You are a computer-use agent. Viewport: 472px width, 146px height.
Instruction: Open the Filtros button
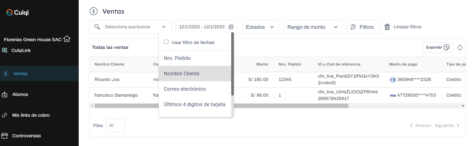tap(363, 27)
